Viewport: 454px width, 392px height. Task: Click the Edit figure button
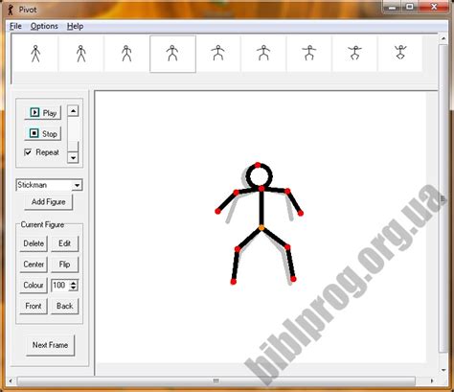[x=64, y=243]
